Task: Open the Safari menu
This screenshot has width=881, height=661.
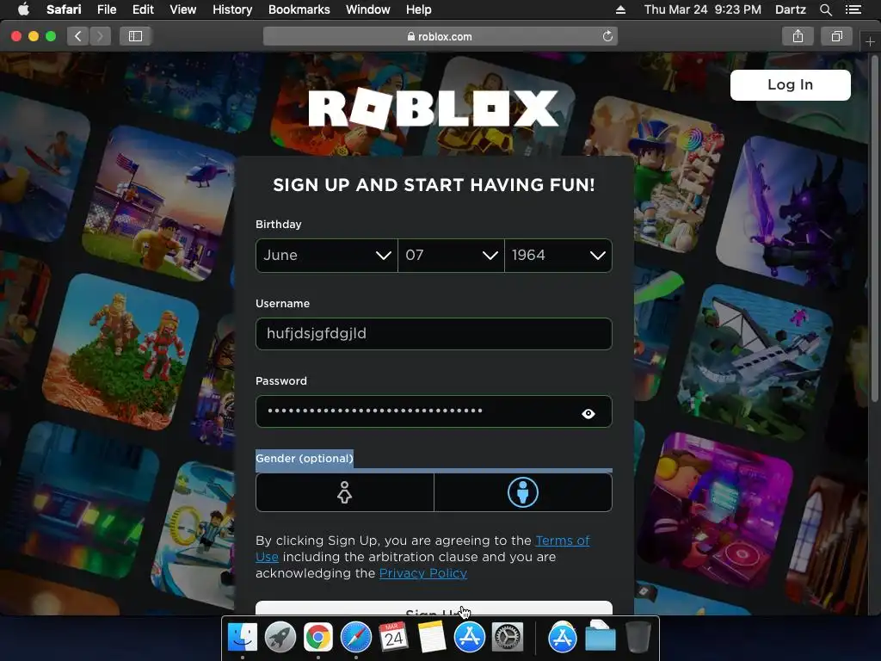Action: click(x=64, y=9)
